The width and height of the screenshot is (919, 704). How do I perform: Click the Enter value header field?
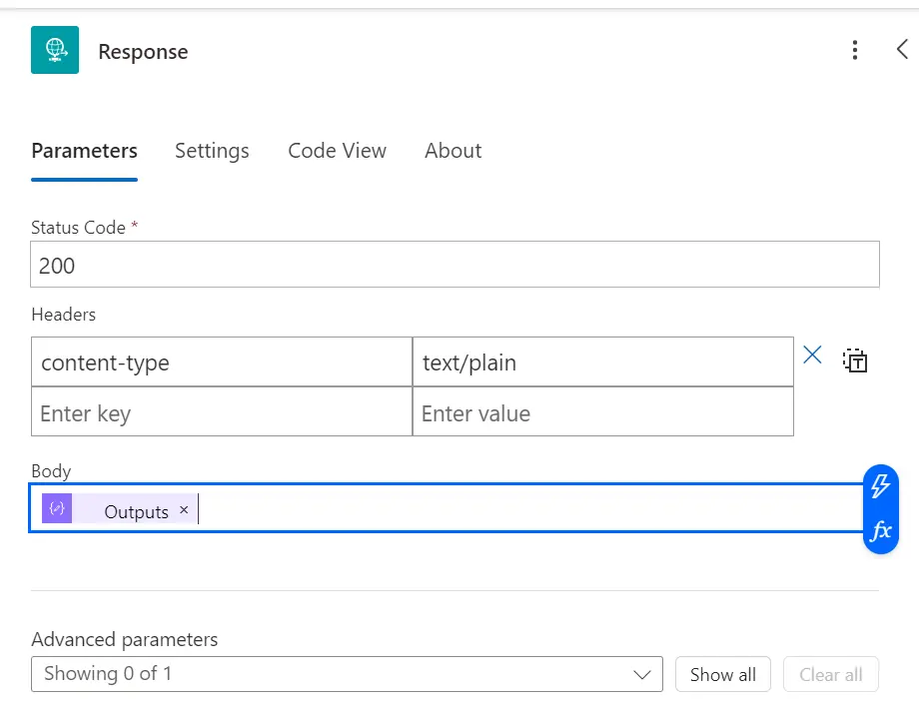pyautogui.click(x=603, y=412)
